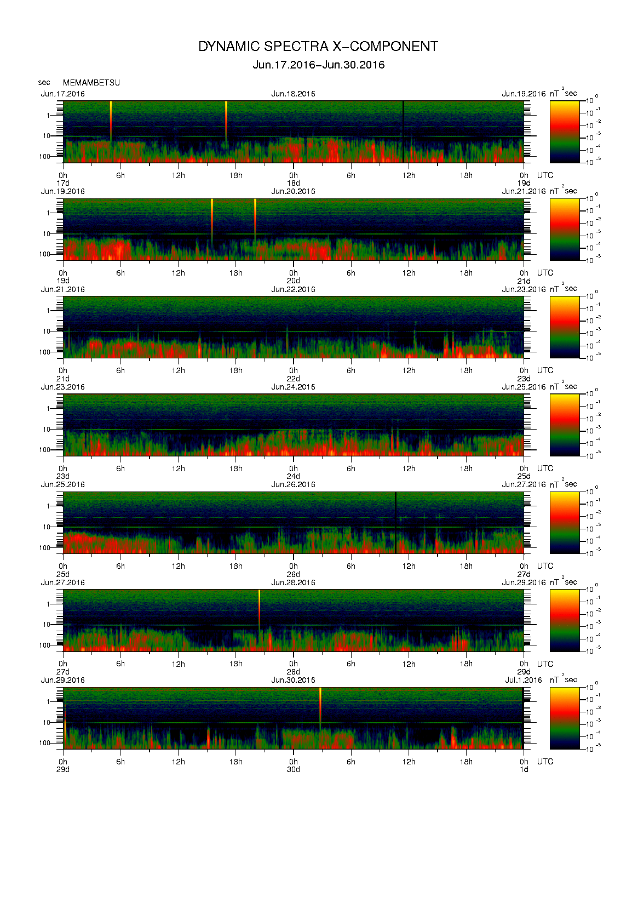This screenshot has width=638, height=920.
Task: Click the bright spike near 17h on Jun.17
Action: [226, 122]
